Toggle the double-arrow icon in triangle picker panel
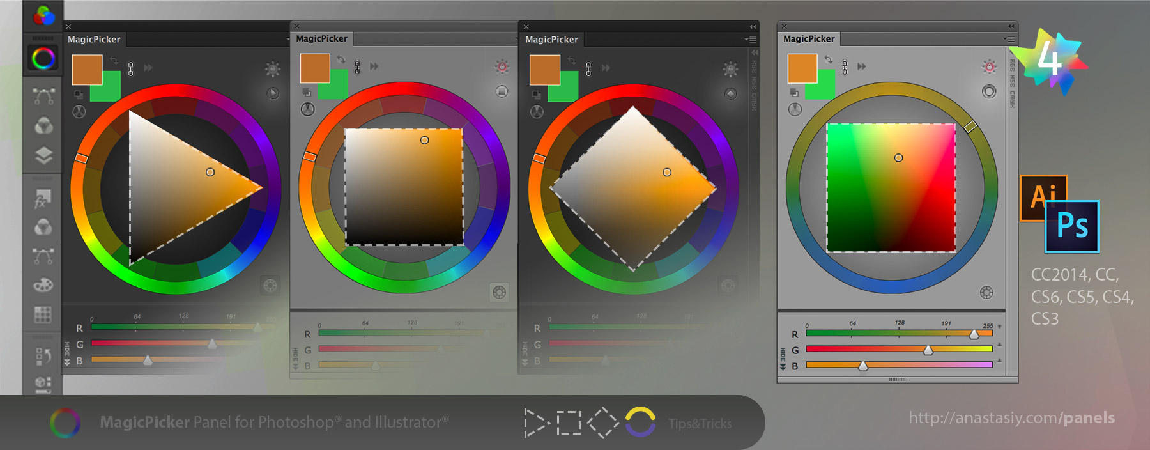The height and width of the screenshot is (450, 1150). (148, 68)
